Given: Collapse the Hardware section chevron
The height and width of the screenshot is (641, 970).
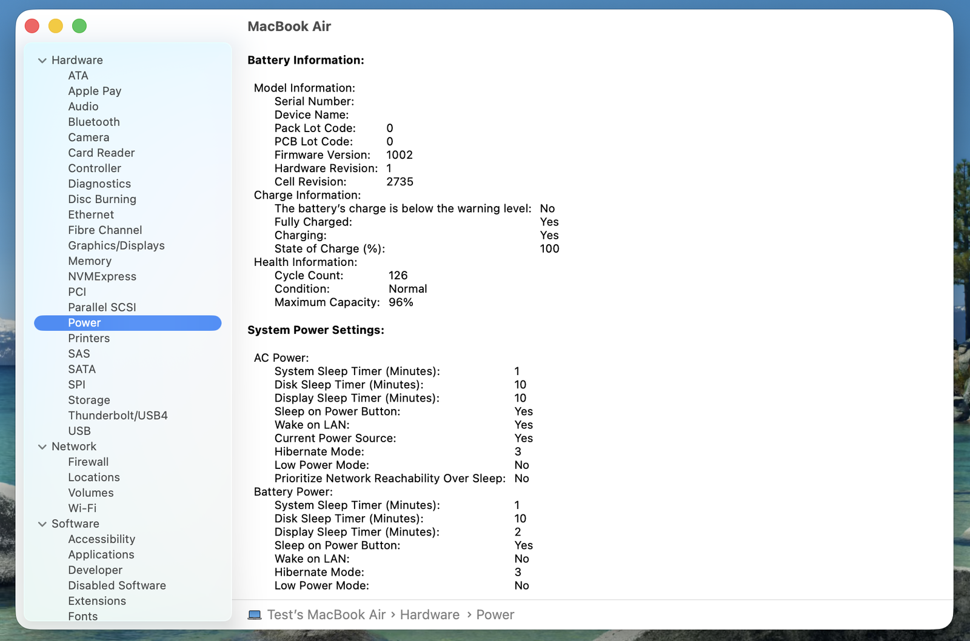Looking at the screenshot, I should (x=42, y=61).
